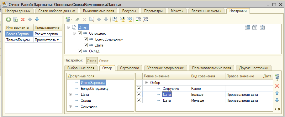Switch to the Сортировка settings tab

129,68
